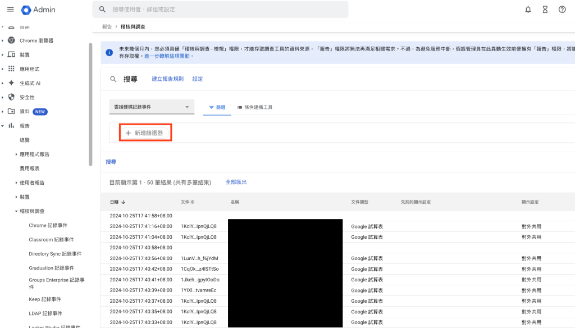Screen dimensions: 575x328
Task: Expand the 生成式 AI sidebar section
Action: [3, 83]
